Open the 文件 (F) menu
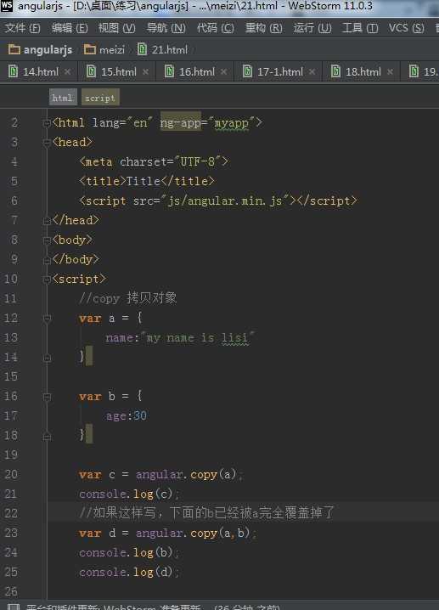 (x=23, y=28)
